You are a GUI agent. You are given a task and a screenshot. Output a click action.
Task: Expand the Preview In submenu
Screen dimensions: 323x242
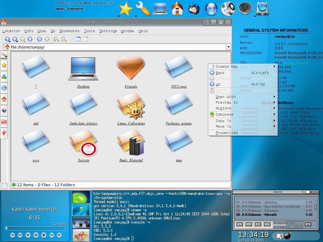pyautogui.click(x=243, y=102)
